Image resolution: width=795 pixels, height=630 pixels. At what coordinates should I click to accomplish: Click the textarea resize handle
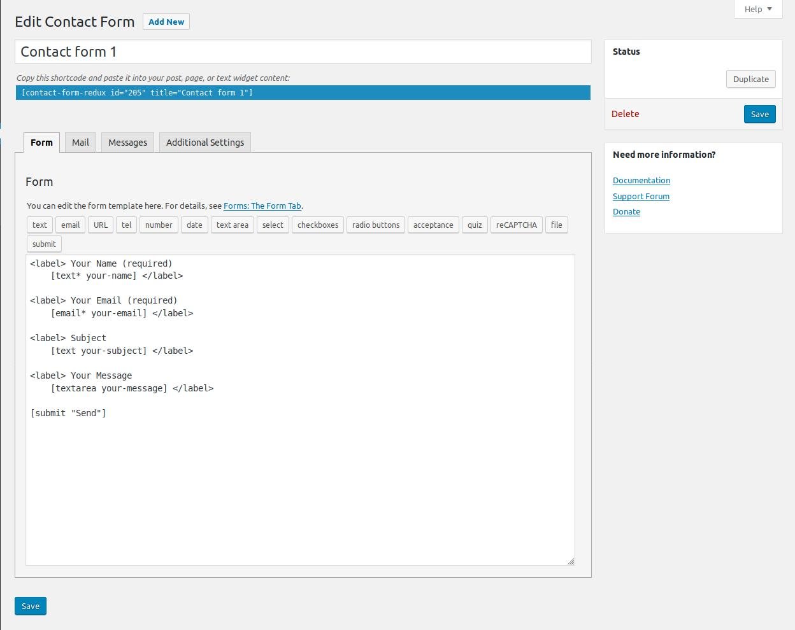(x=571, y=561)
